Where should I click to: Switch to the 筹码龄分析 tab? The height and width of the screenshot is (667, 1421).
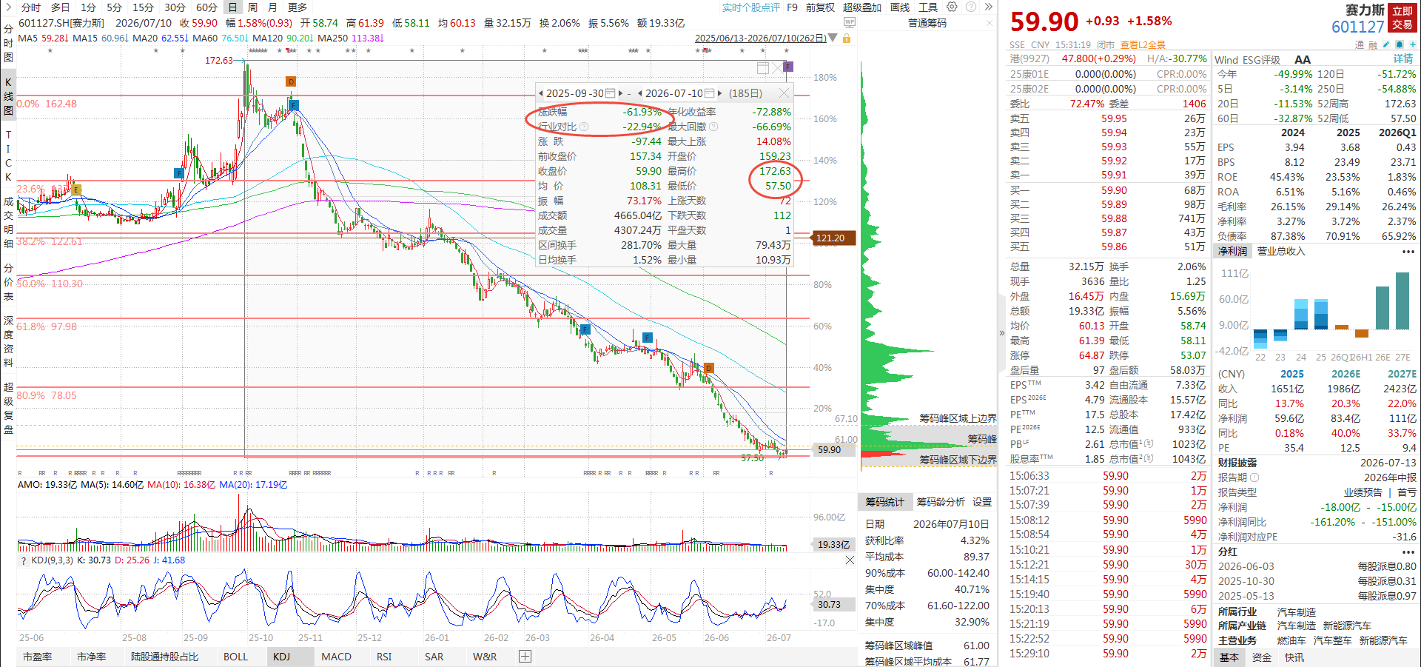pos(941,502)
